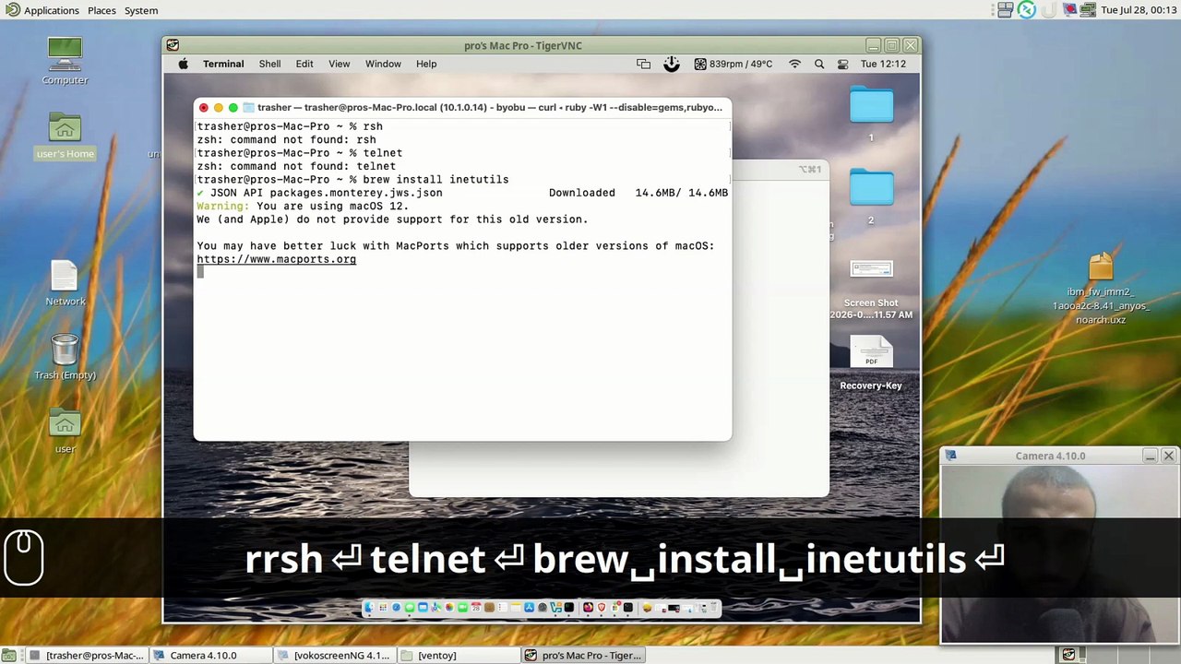Open Mail in the Mac Dock
1181x664 pixels.
tap(423, 608)
